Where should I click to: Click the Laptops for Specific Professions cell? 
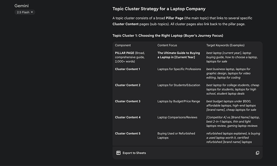point(179,69)
